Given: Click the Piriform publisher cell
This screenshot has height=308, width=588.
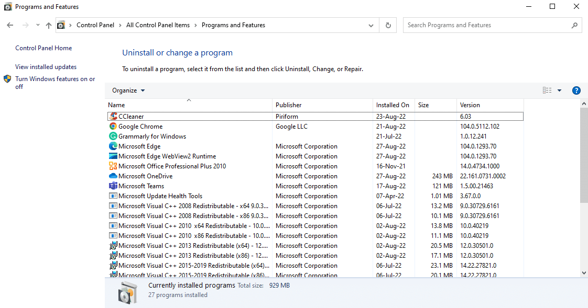Looking at the screenshot, I should coord(287,117).
